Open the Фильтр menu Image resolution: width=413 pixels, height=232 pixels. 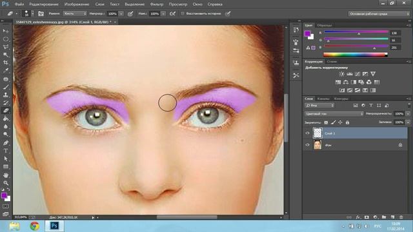[x=157, y=5]
